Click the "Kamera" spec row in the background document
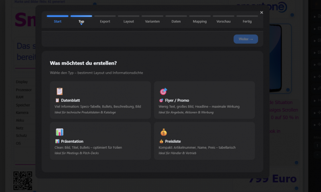This screenshot has height=192, width=321. point(22,113)
